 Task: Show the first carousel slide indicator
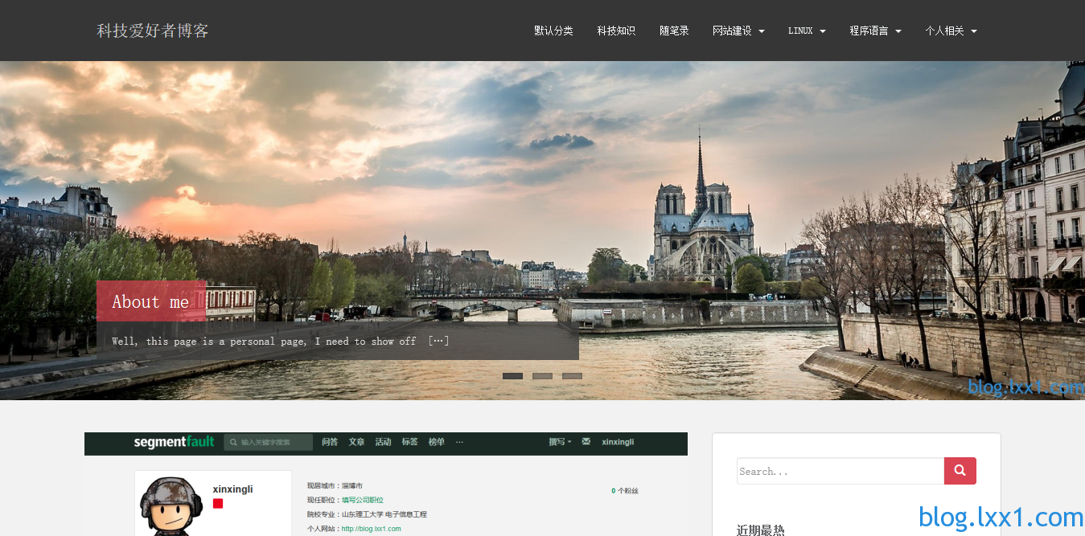[512, 376]
